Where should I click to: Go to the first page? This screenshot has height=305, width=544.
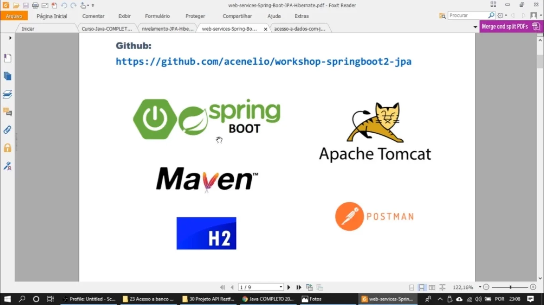[x=222, y=288]
